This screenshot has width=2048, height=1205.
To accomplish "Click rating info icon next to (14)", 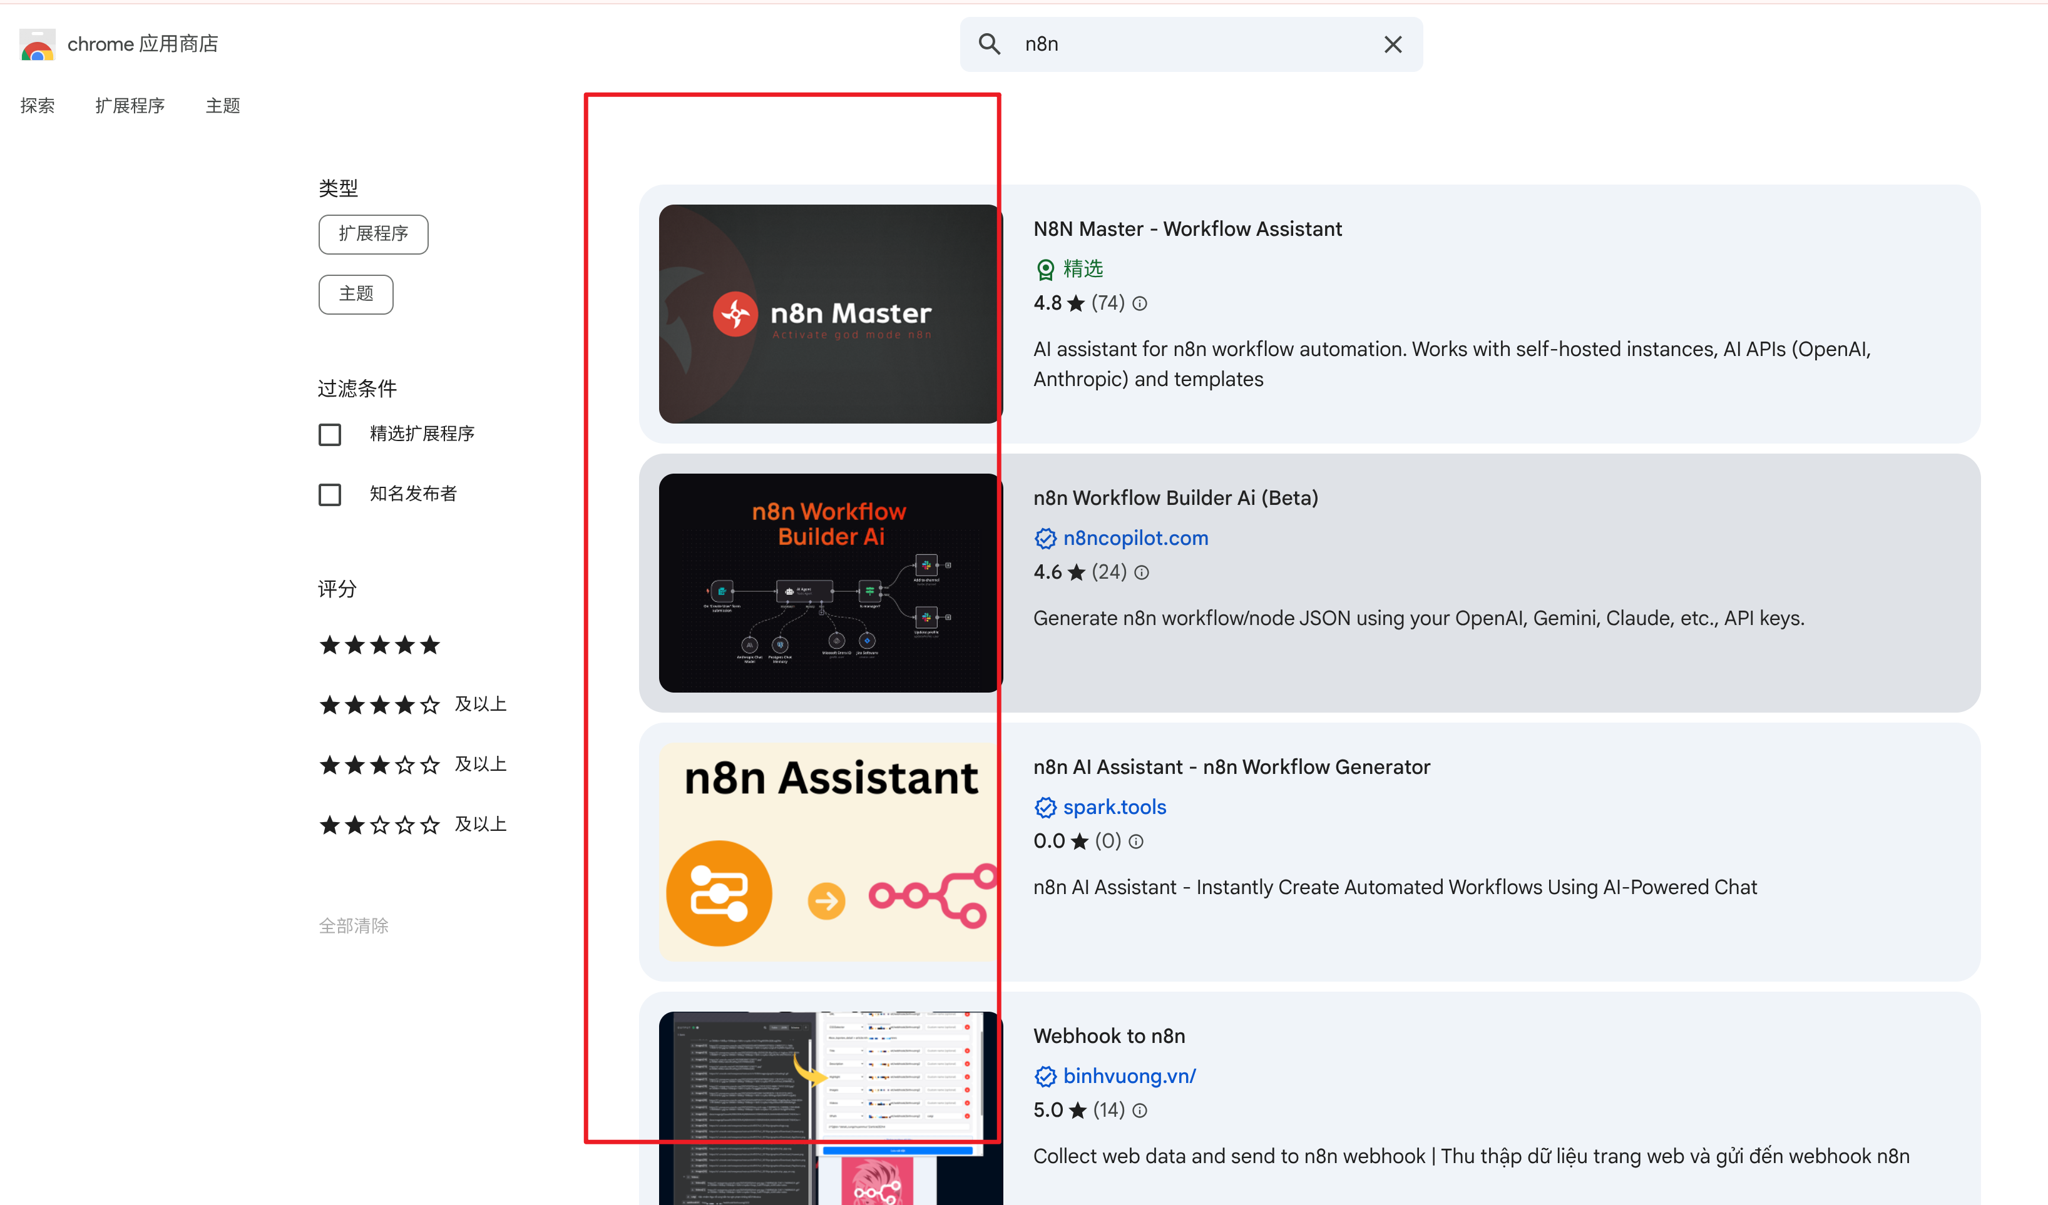I will coord(1139,1111).
